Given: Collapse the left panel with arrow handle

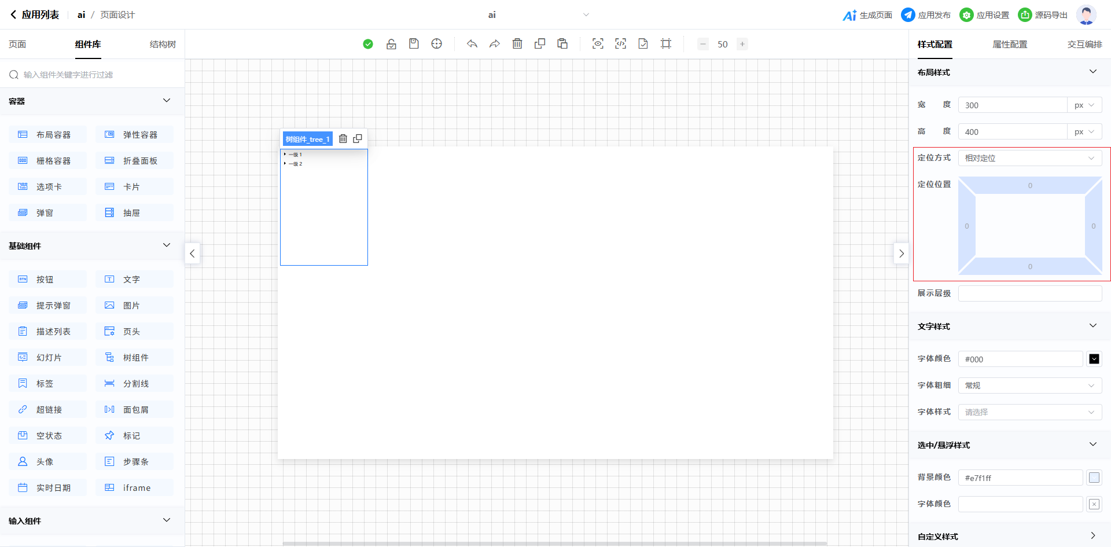Looking at the screenshot, I should (x=192, y=254).
